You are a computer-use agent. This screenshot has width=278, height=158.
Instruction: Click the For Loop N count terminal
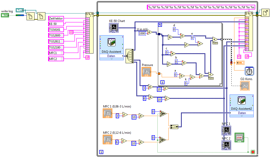tap(160, 25)
